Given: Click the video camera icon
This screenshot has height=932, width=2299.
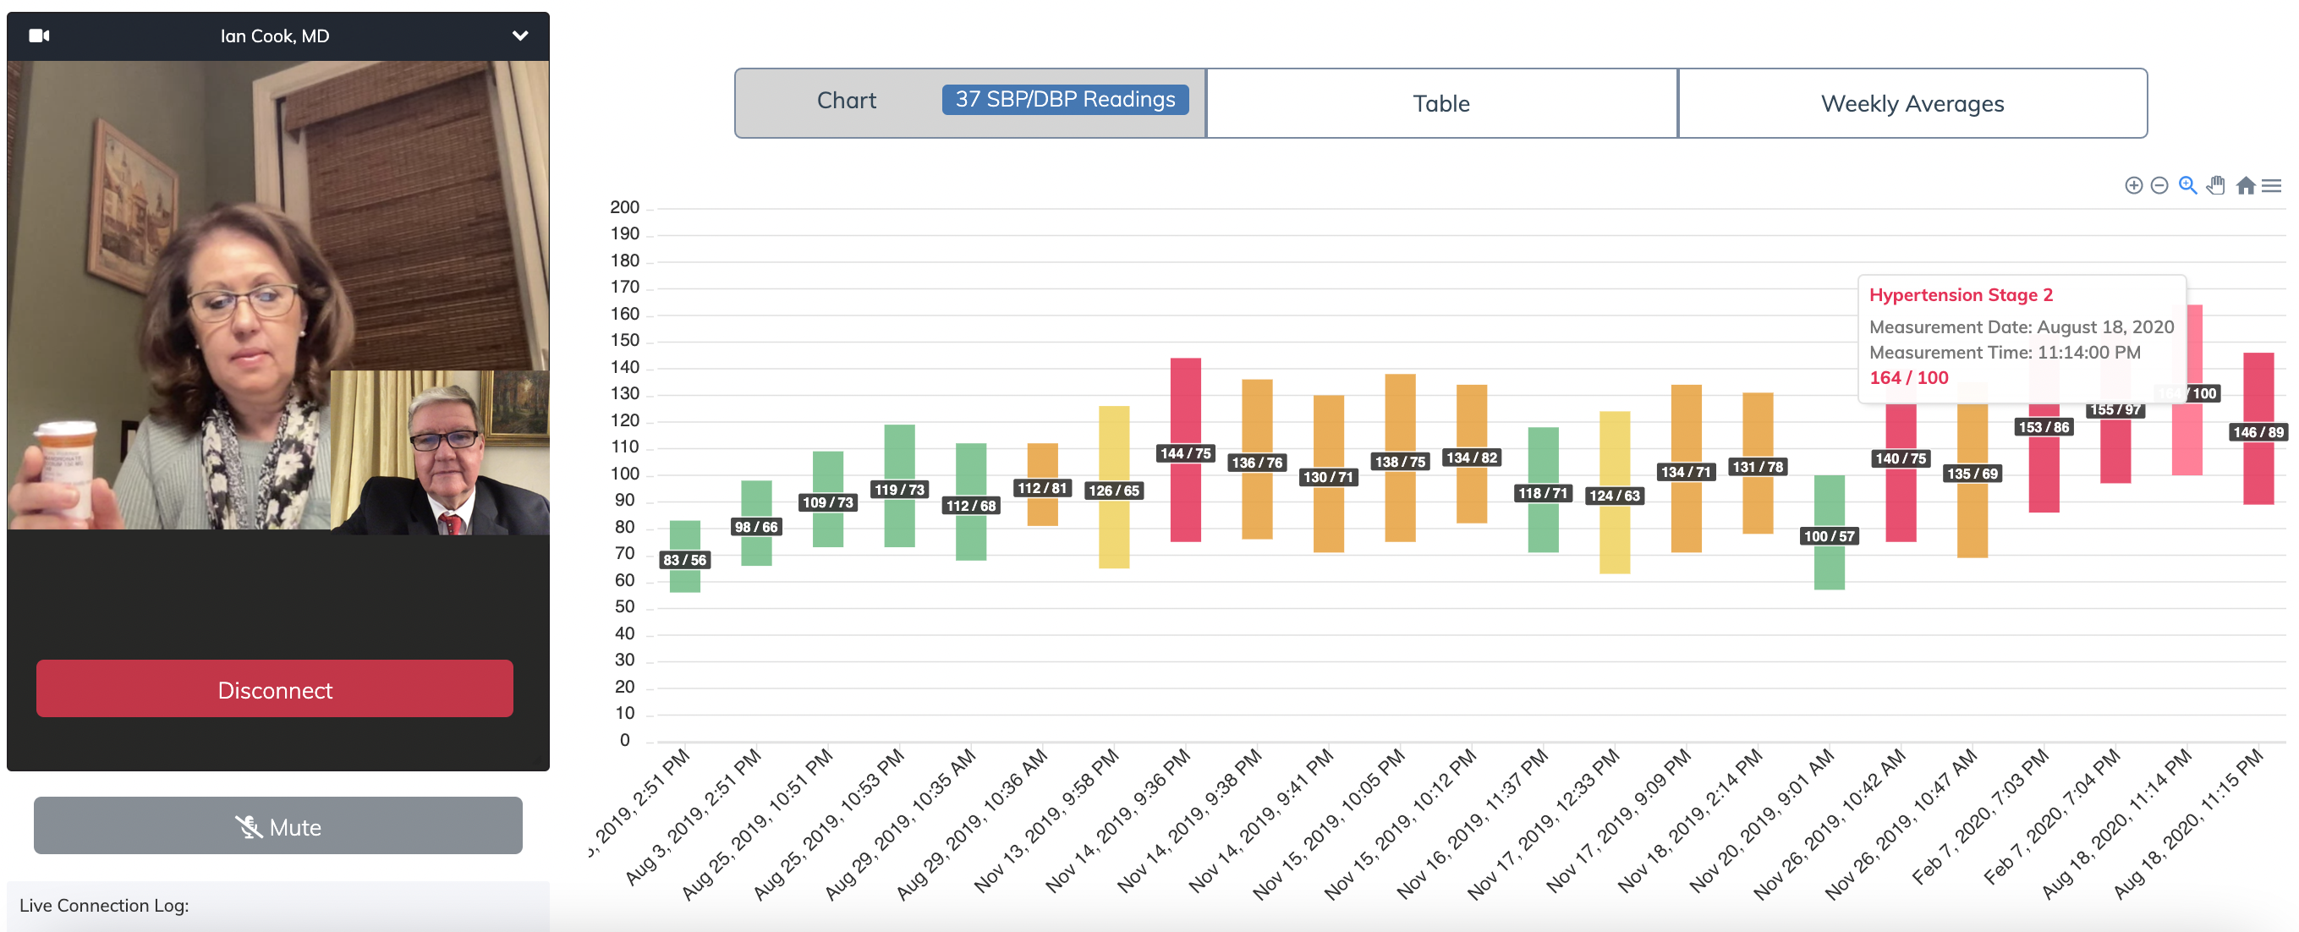Looking at the screenshot, I should (x=39, y=36).
